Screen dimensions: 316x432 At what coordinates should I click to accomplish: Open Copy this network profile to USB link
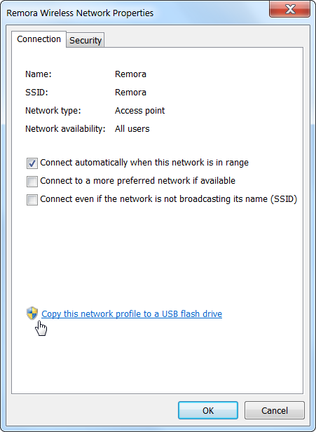tap(132, 313)
